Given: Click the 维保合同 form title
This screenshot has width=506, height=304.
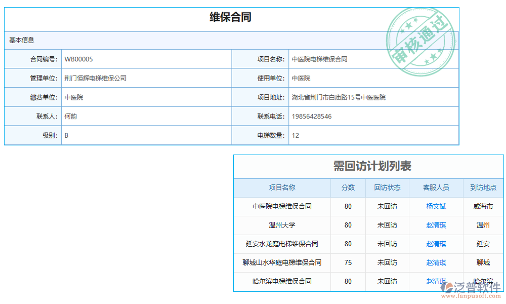Looking at the screenshot, I should pos(231,17).
